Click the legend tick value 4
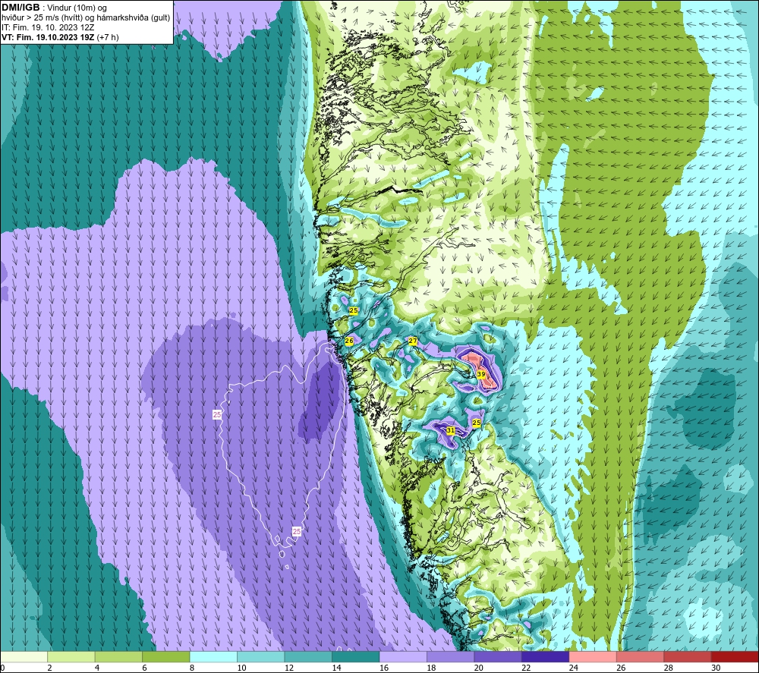This screenshot has width=759, height=673. [97, 668]
